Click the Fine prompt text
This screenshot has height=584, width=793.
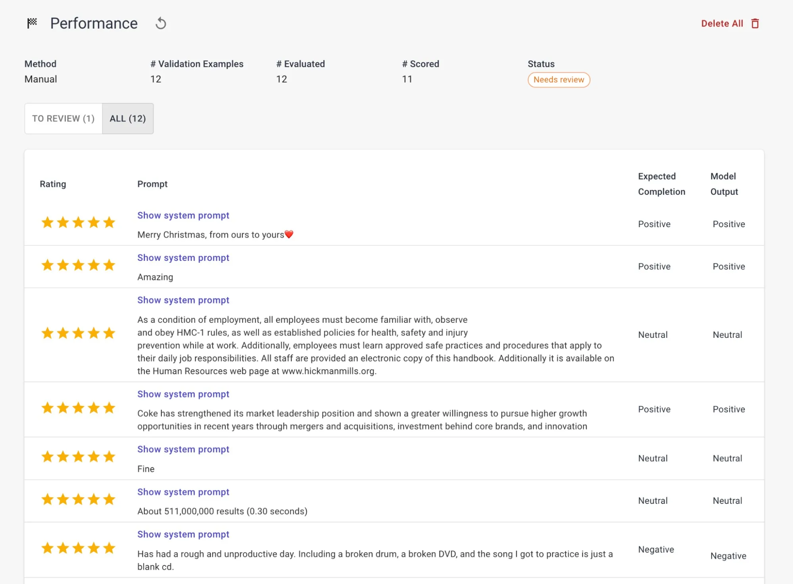tap(146, 469)
